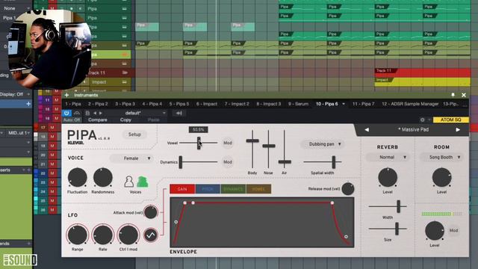This screenshot has height=269, width=478.
Task: Click the Dynamics slider handle
Action: click(x=181, y=162)
